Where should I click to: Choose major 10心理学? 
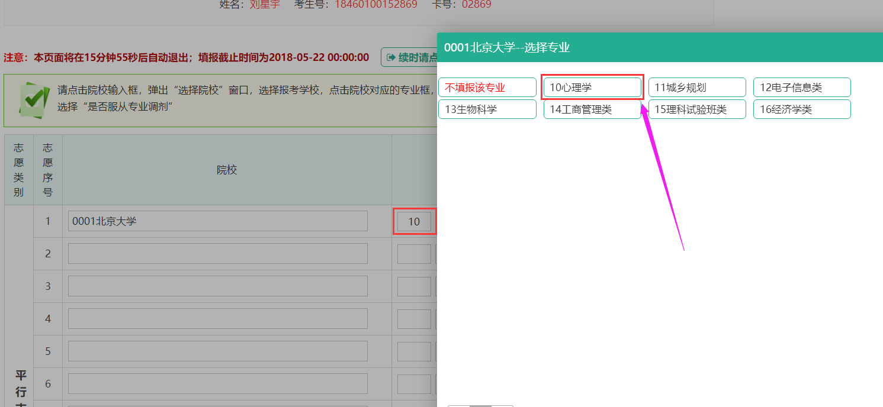tap(592, 88)
